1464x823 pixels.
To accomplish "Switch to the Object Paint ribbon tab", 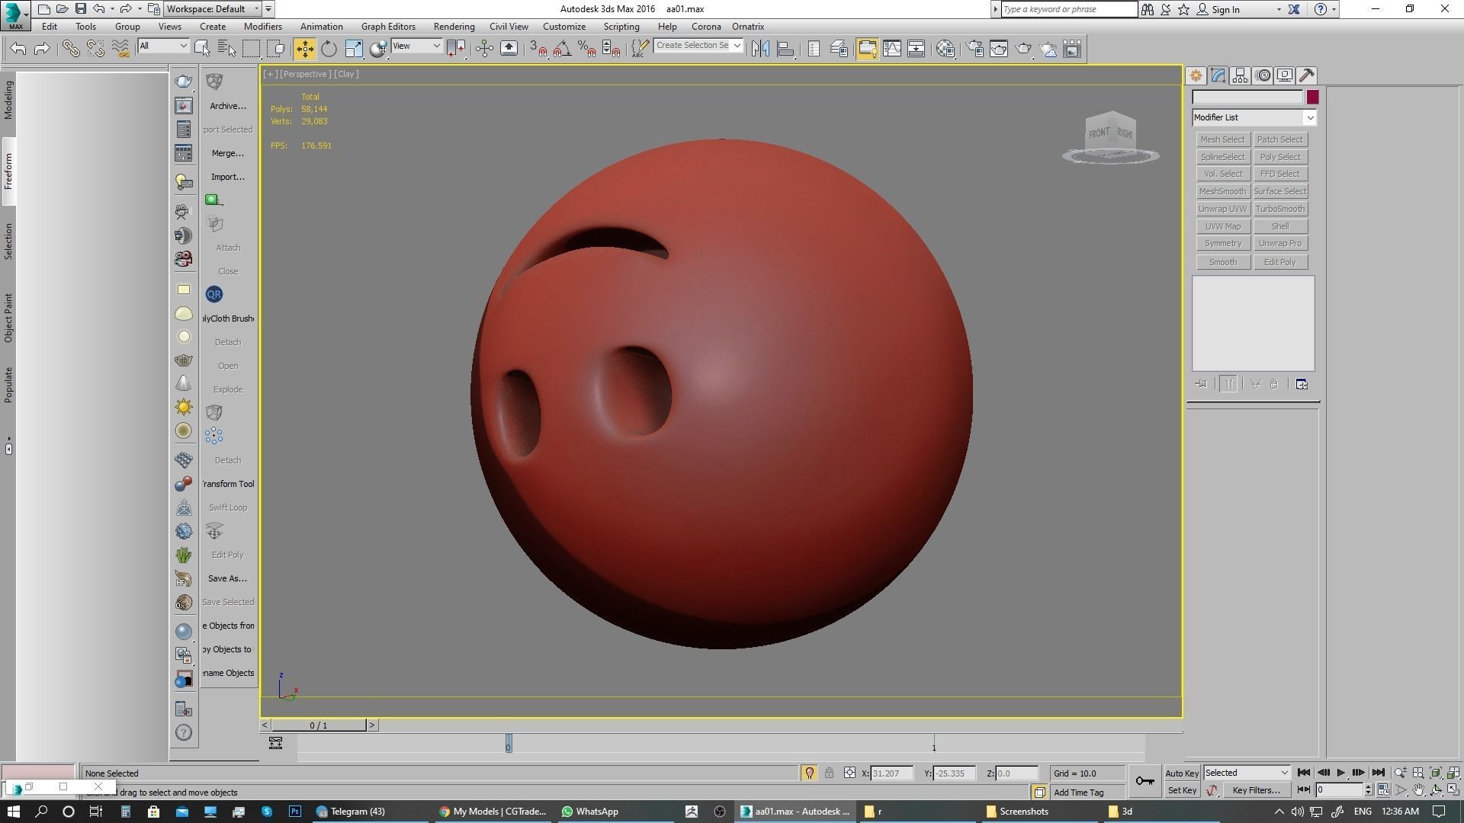I will [x=8, y=318].
